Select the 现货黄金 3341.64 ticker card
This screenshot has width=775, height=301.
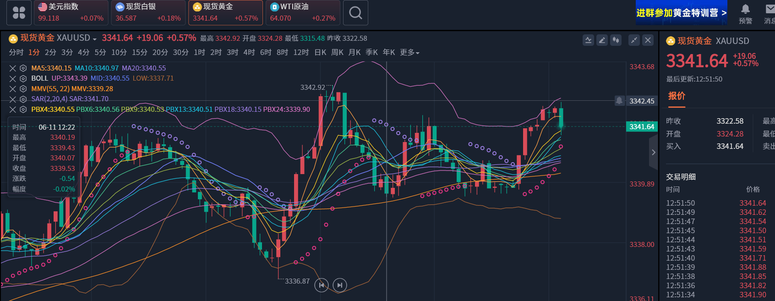225,12
